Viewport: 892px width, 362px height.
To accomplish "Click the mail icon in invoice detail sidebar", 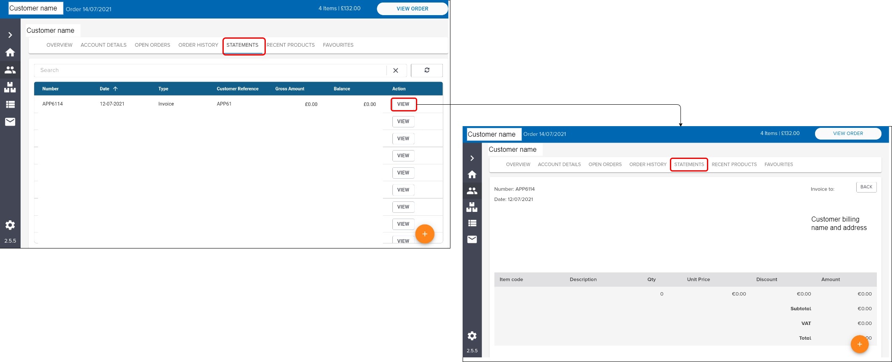I will click(472, 239).
